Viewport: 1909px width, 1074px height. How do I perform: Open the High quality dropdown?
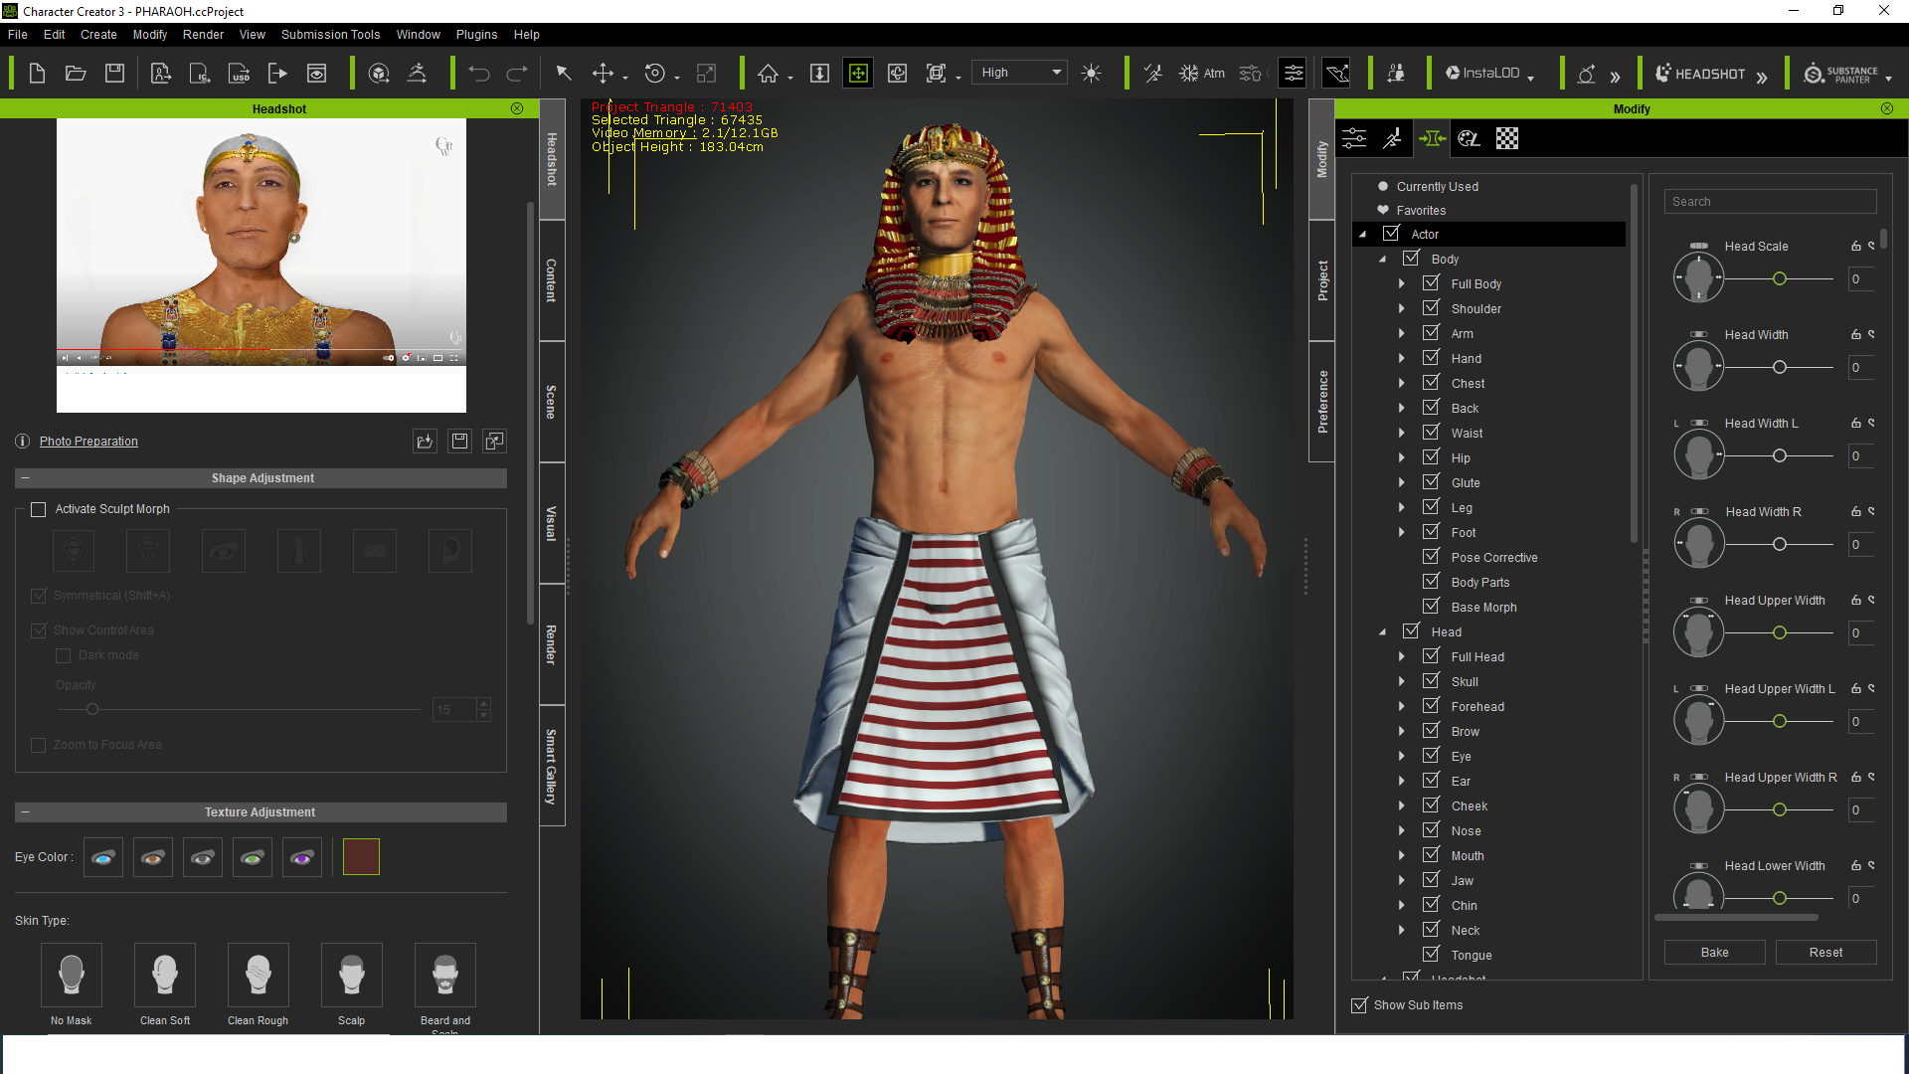(1020, 73)
